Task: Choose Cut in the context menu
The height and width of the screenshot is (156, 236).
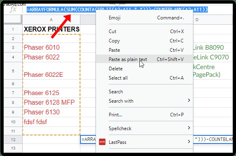Action: point(144,32)
